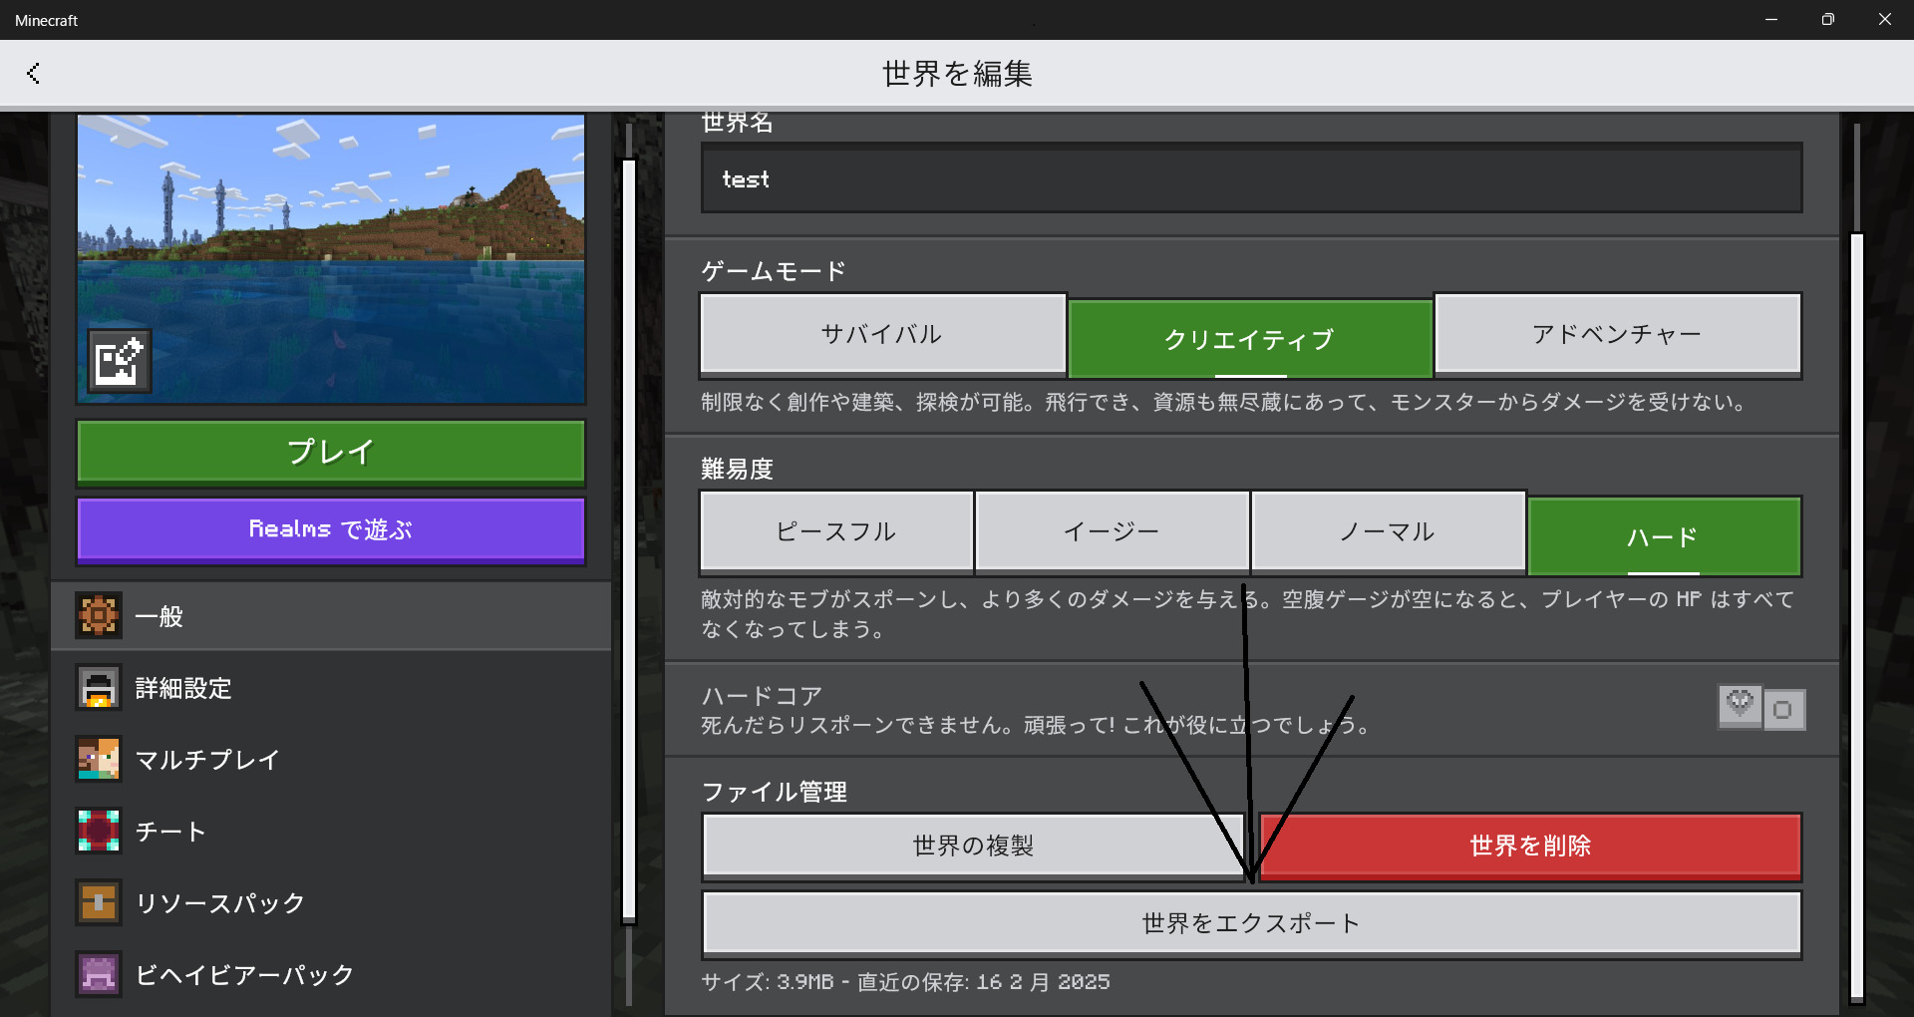Select クリエイティブ game mode

[1250, 339]
